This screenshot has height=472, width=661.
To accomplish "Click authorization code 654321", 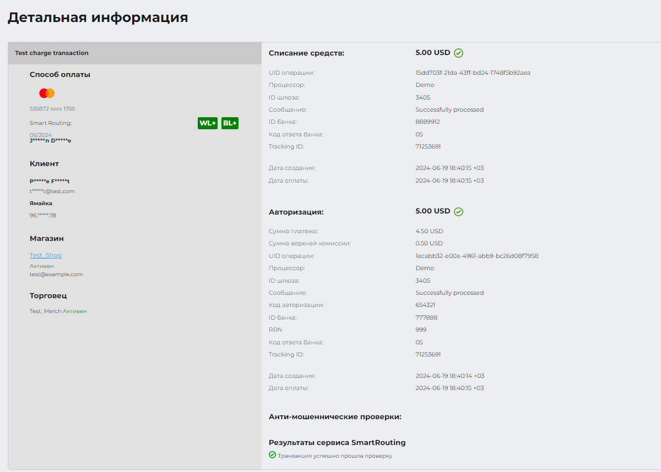I will (x=425, y=305).
